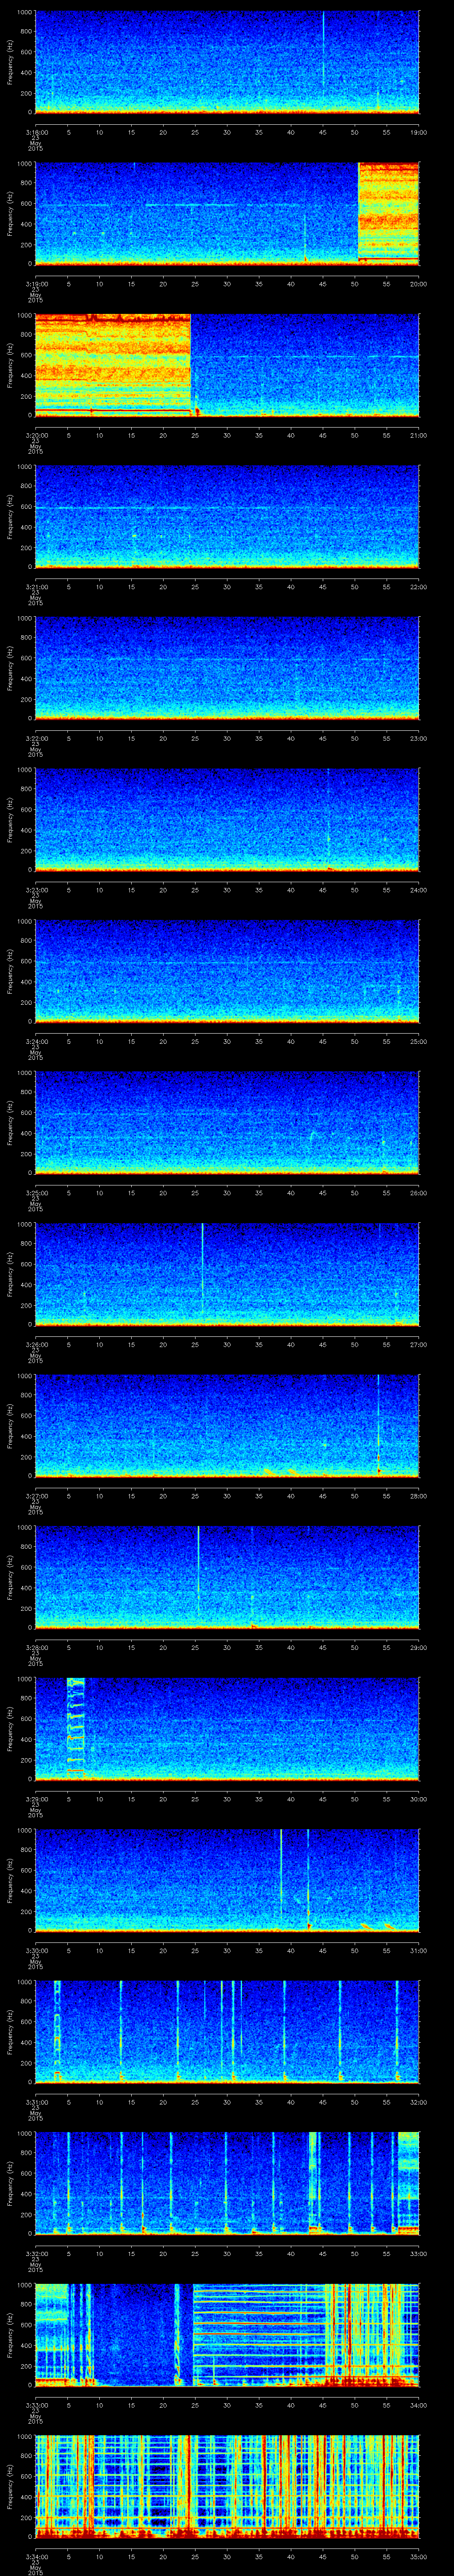
Task: Click the "30:00" end time label
Action: 419,1799
